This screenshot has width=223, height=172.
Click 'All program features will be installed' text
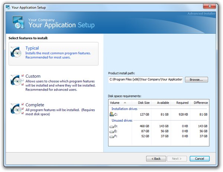tap(52, 110)
